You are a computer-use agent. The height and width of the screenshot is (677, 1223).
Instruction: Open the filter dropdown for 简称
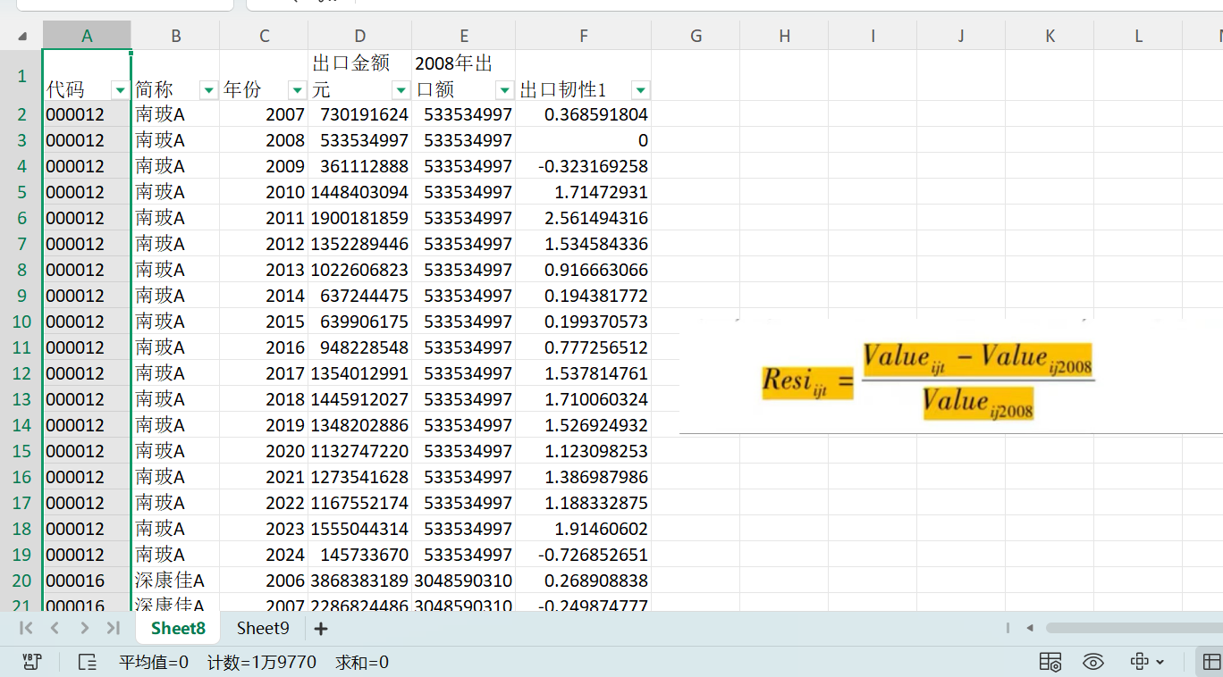[x=208, y=89]
